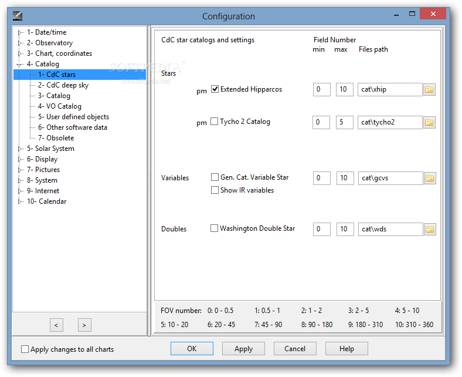Enable Tycho 2 Catalog checkbox
The width and height of the screenshot is (462, 377).
pos(214,122)
